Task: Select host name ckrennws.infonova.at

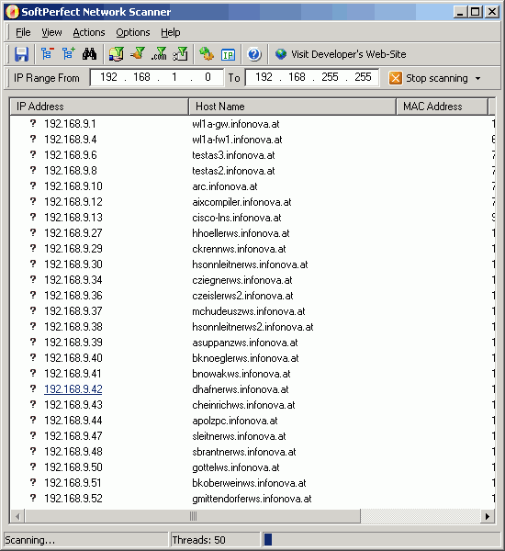Action: tap(239, 249)
